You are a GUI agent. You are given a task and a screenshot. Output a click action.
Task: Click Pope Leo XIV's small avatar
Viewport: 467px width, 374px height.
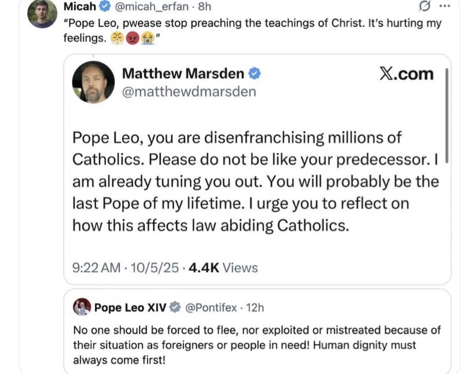[x=82, y=307]
